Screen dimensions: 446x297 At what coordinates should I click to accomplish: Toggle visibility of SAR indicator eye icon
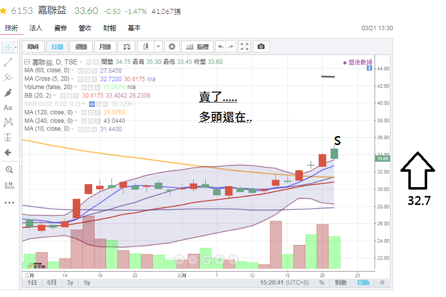[x=92, y=104]
